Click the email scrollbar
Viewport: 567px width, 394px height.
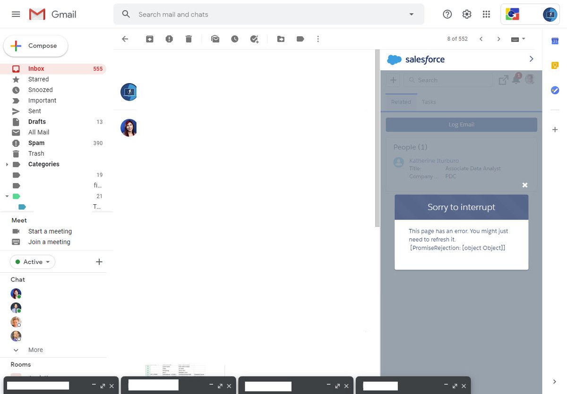377,138
